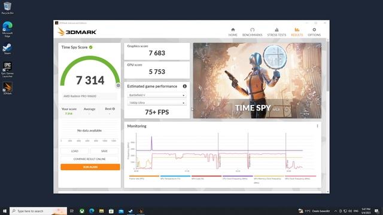Open the Windows Start menu
Image resolution: width=383 pixels, height=215 pixels.
(x=4, y=211)
